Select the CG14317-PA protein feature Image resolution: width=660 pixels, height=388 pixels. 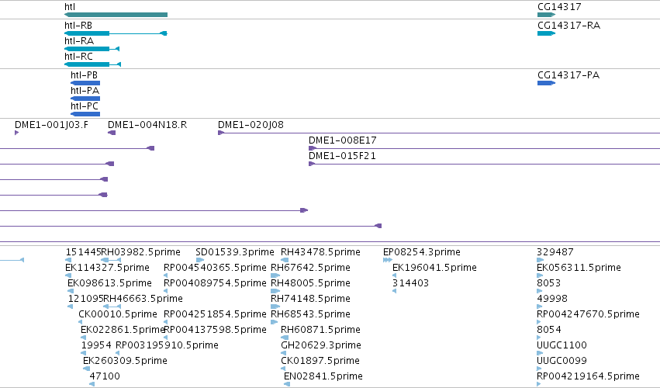tap(546, 83)
